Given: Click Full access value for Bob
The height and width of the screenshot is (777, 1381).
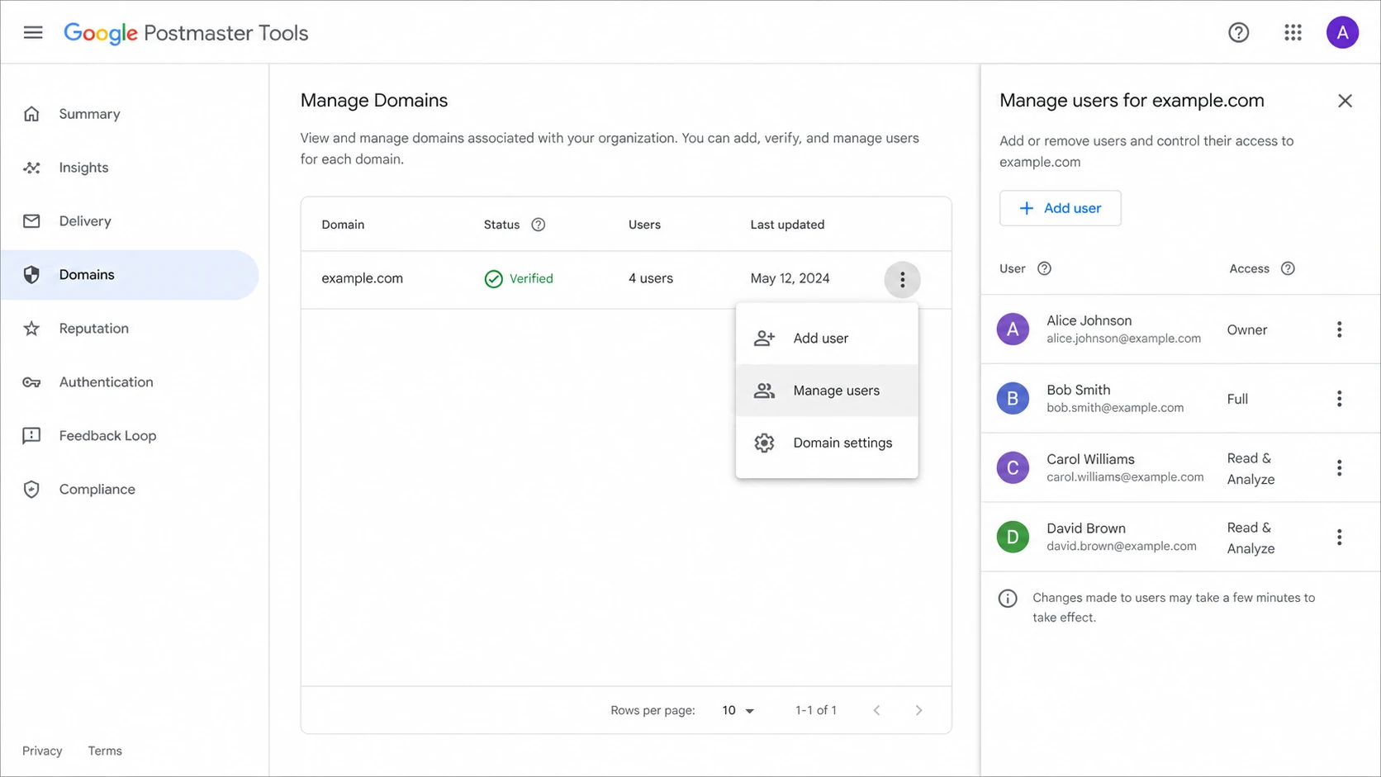Looking at the screenshot, I should [x=1237, y=400].
